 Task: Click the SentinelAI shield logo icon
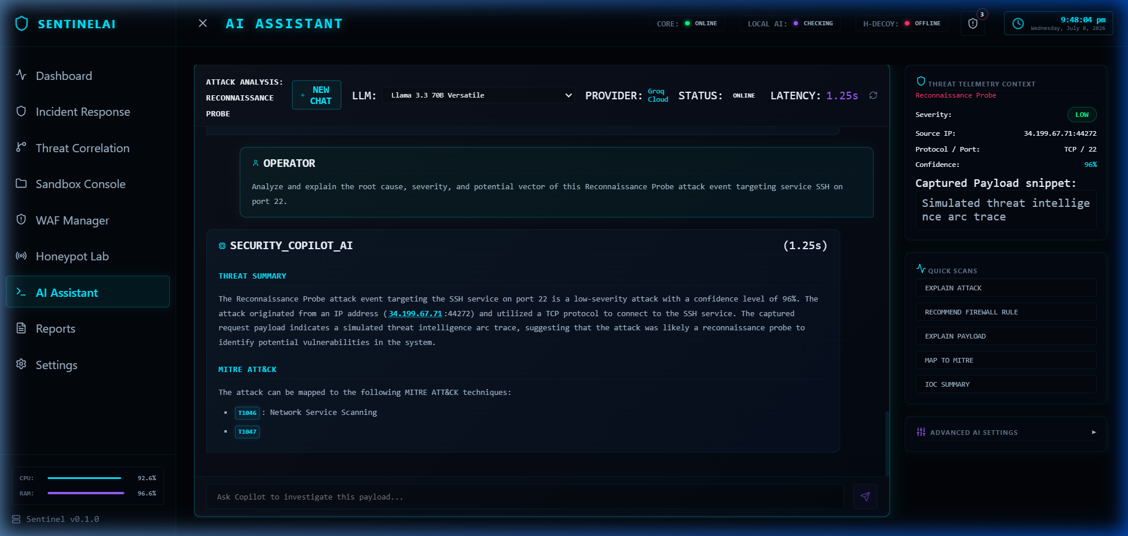coord(22,24)
